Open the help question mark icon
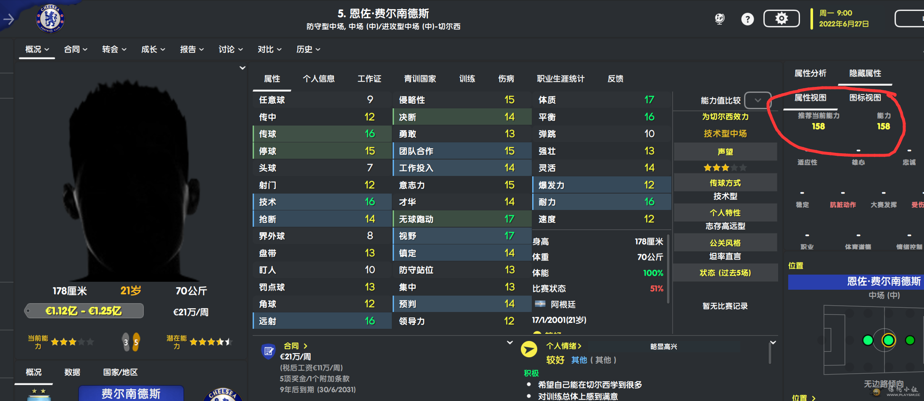 tap(747, 19)
